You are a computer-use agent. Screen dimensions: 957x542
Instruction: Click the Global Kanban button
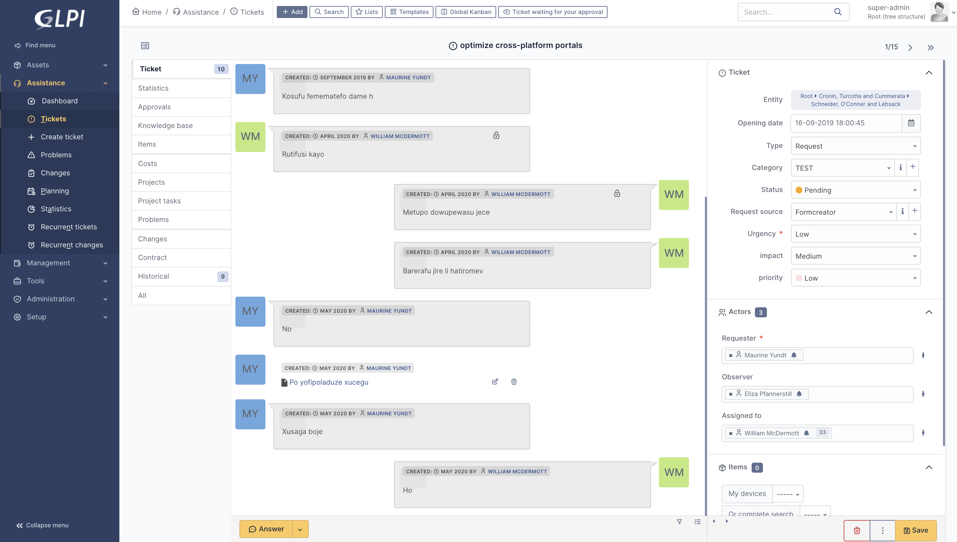pos(465,12)
